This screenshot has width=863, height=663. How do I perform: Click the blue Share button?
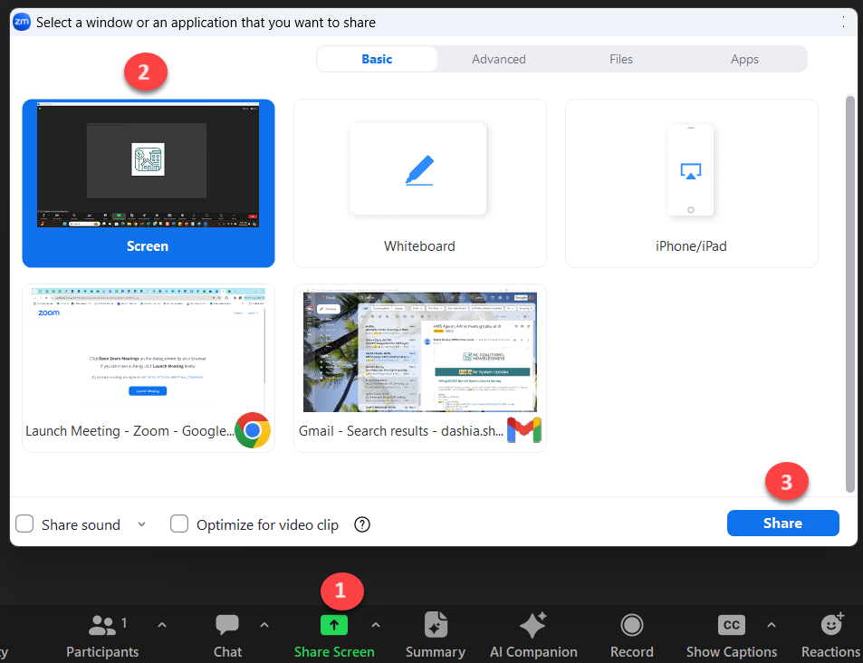782,523
